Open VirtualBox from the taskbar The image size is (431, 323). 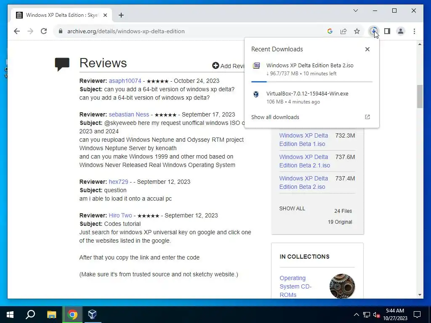click(92, 315)
